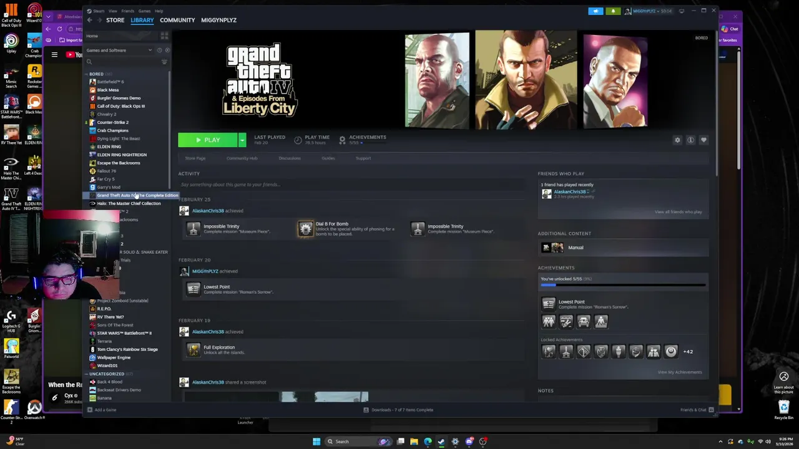The image size is (799, 449).
Task: Switch to the COMMUNITY tab
Action: tap(177, 20)
